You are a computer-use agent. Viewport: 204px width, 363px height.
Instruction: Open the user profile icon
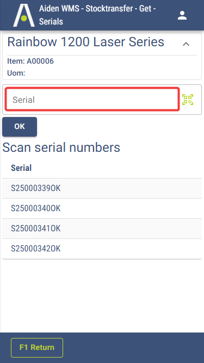coord(182,15)
